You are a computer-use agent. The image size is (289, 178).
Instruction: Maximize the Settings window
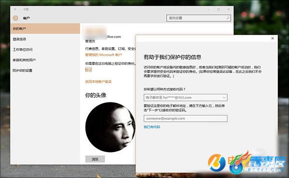point(218,9)
